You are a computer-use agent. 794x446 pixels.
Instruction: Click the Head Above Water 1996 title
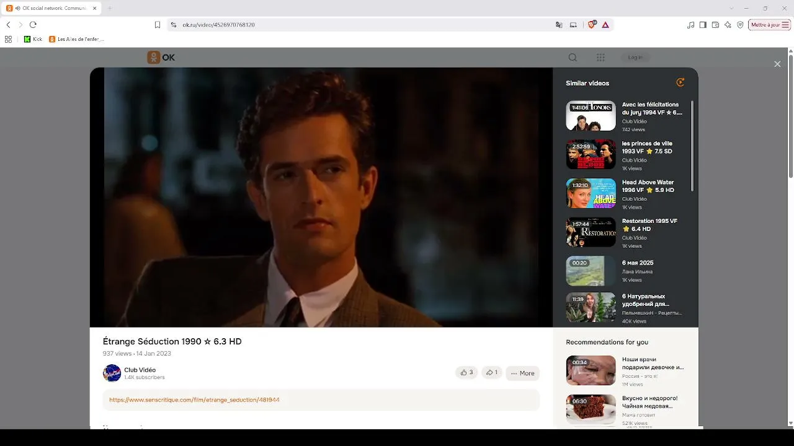point(648,186)
